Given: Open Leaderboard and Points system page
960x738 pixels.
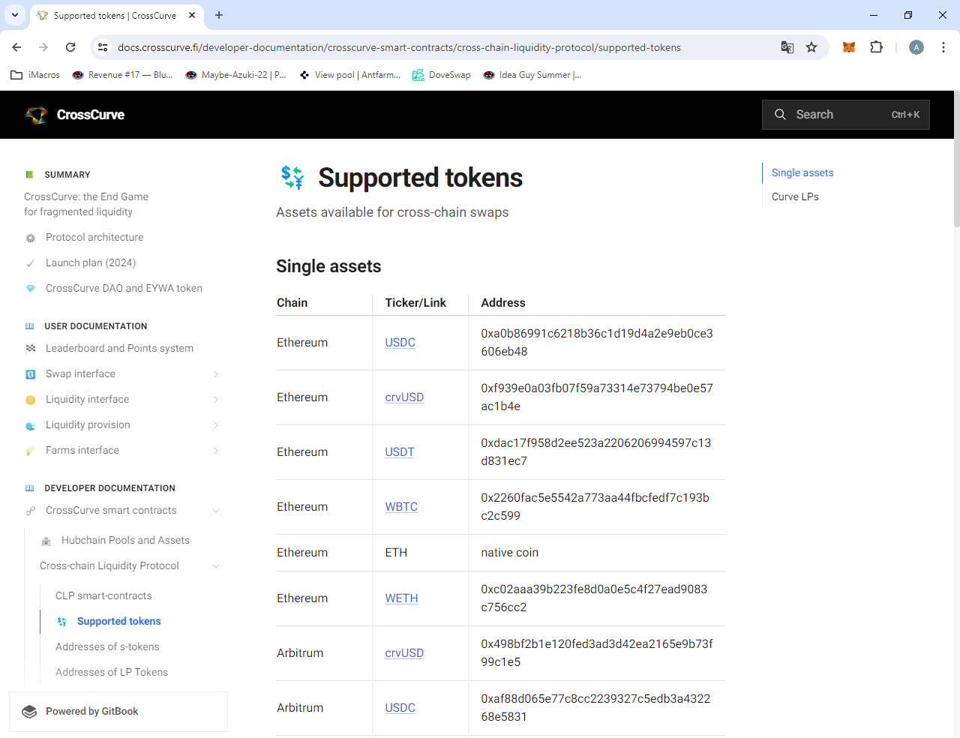Looking at the screenshot, I should [119, 348].
